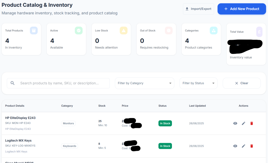Click the Keyboards category chip
Screen dimensions: 268x163
70,146
